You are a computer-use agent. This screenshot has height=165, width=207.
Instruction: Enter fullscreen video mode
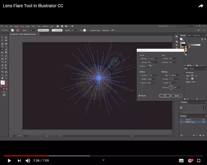coord(199,160)
